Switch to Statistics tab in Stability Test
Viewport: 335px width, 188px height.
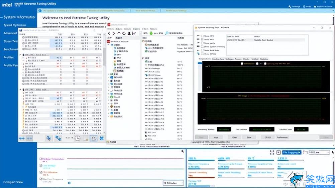(264, 59)
